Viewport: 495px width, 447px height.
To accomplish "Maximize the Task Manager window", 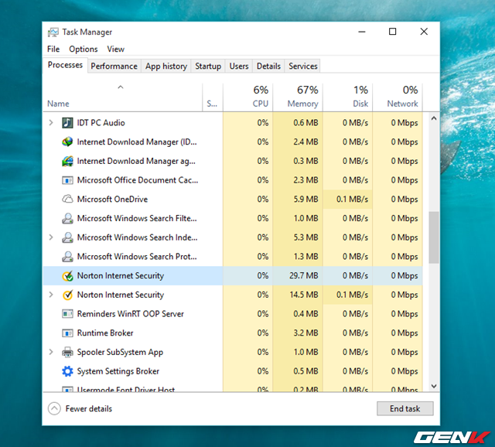I will point(392,32).
